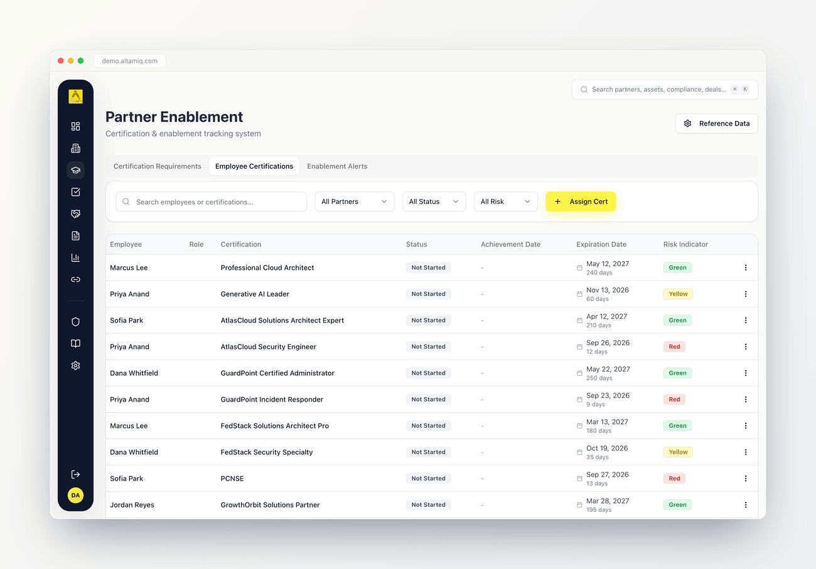816x569 pixels.
Task: Open the document icon in sidebar
Action: (x=75, y=236)
